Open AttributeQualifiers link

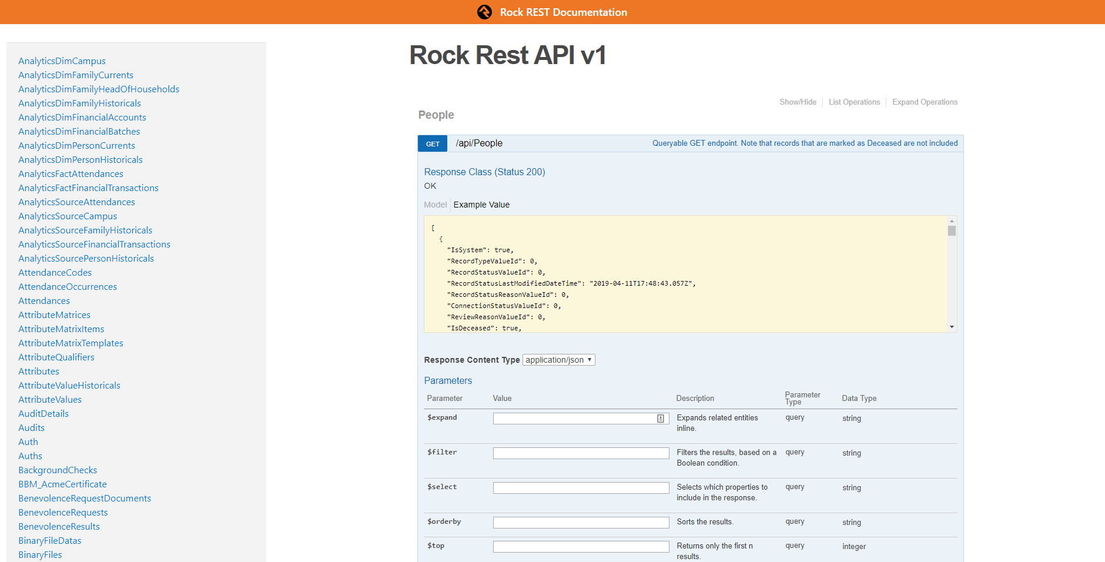[56, 357]
